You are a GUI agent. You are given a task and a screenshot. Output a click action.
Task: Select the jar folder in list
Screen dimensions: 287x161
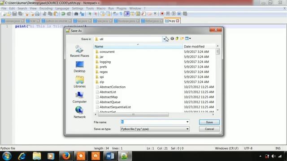pos(100,57)
